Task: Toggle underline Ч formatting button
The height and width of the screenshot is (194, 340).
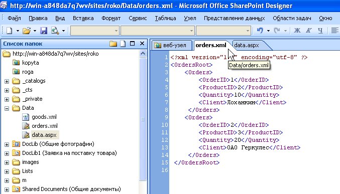Action: [x=320, y=31]
